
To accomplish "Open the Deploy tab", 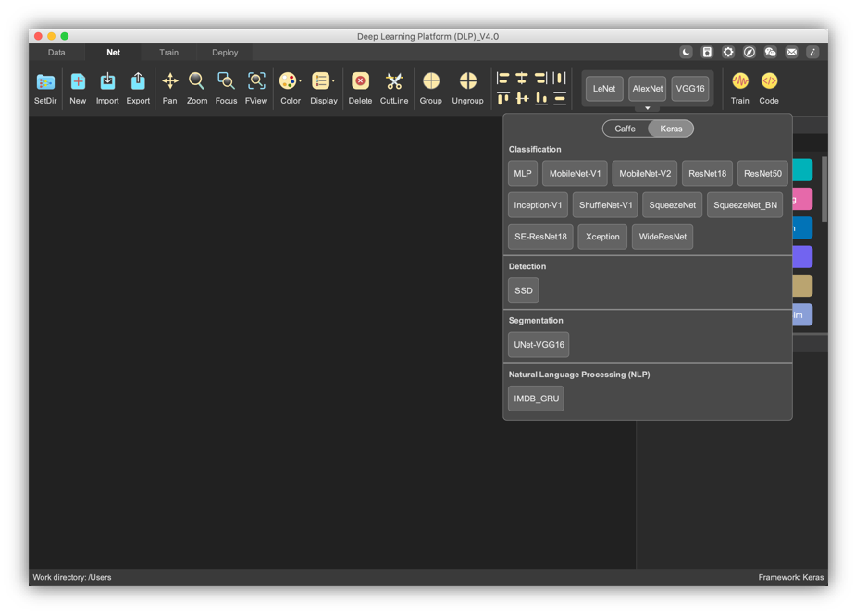I will pyautogui.click(x=224, y=53).
